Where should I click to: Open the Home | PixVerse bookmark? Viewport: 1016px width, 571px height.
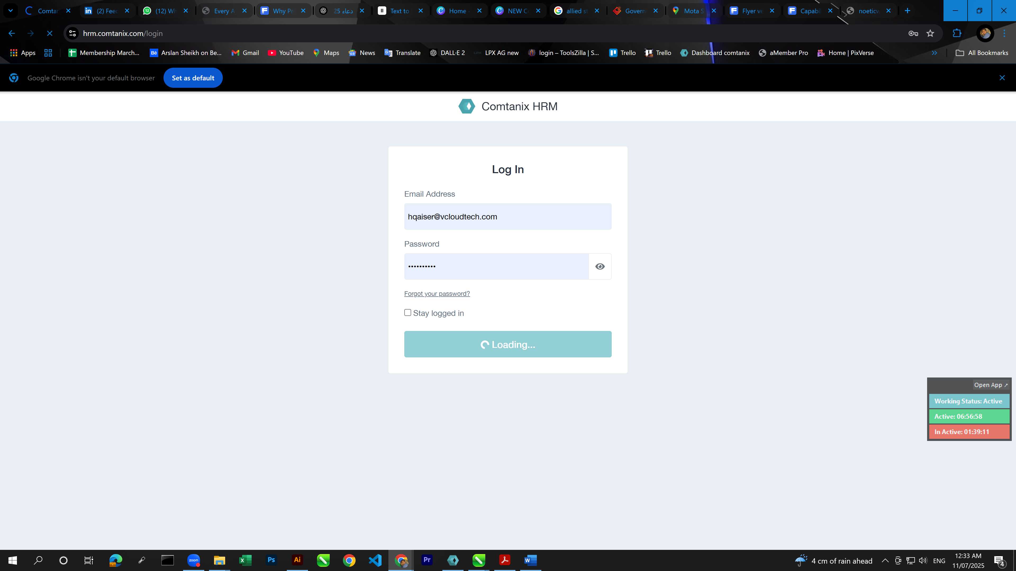tap(845, 53)
